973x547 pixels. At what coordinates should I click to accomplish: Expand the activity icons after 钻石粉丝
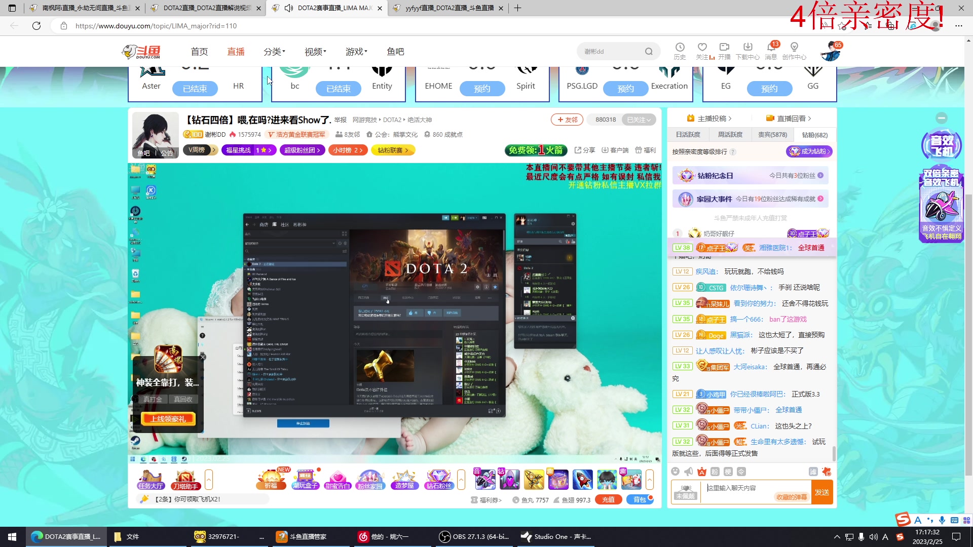tap(461, 479)
